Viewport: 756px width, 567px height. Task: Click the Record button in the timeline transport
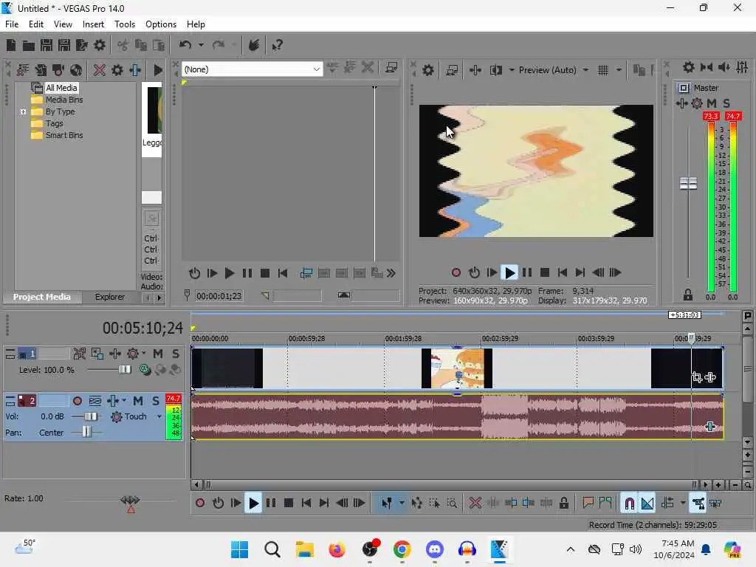(200, 504)
